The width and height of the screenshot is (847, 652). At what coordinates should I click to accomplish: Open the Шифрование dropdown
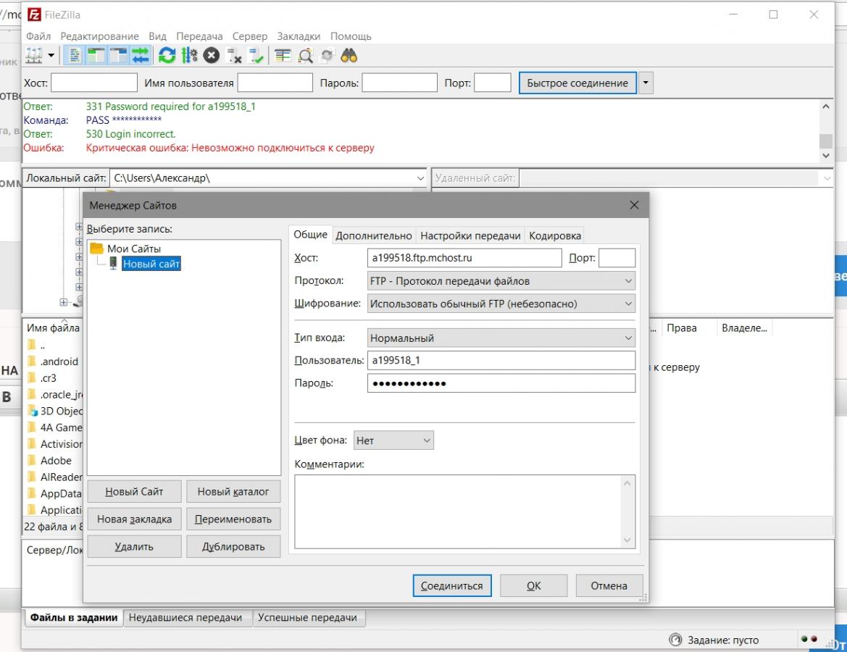click(501, 304)
